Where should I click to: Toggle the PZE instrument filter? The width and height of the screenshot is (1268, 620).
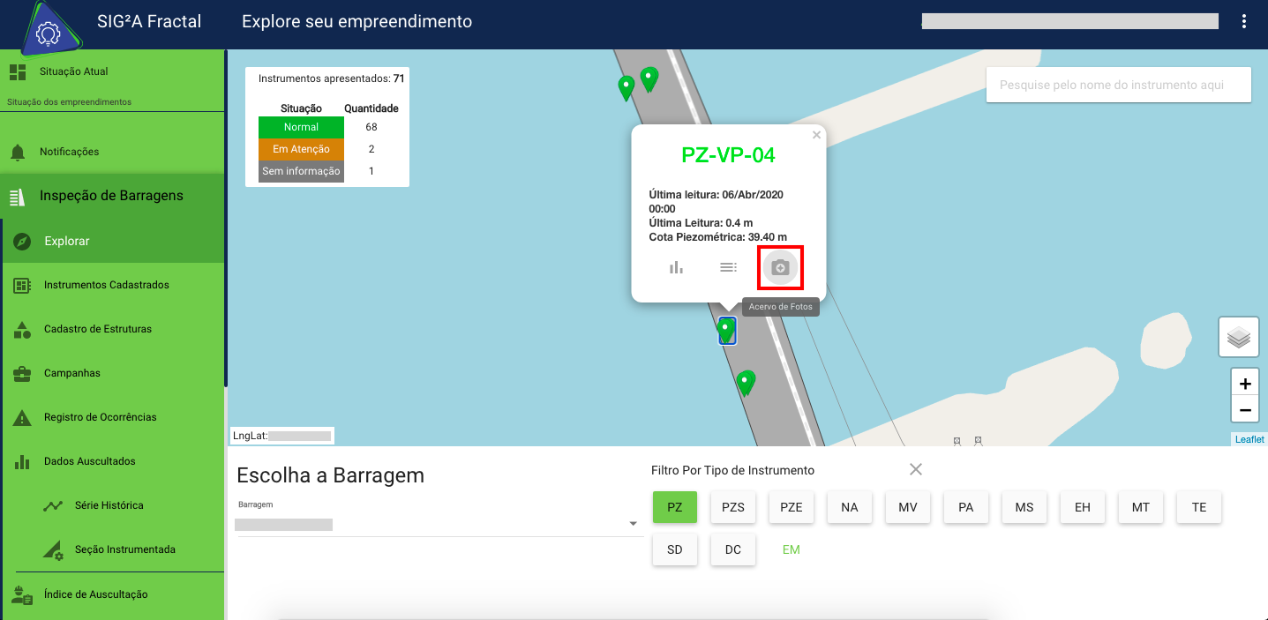click(792, 507)
